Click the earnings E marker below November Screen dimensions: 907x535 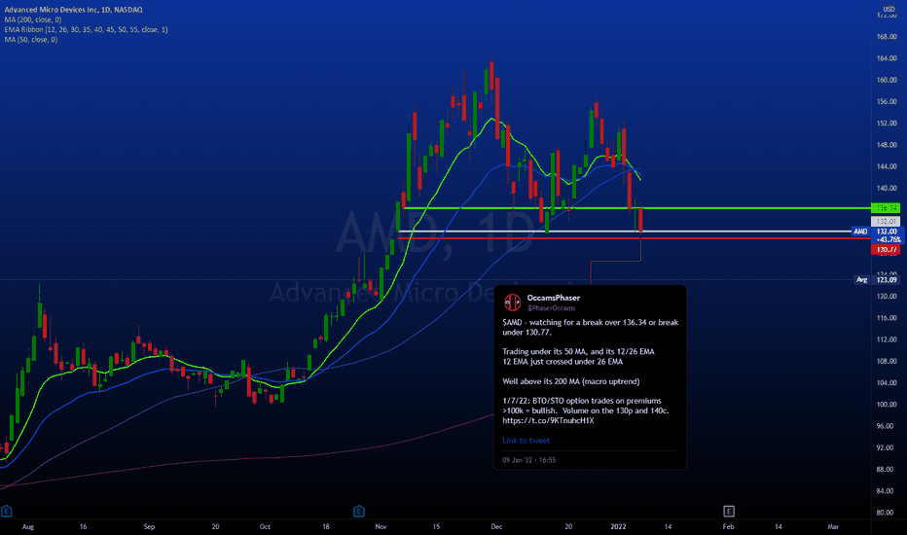(x=359, y=511)
